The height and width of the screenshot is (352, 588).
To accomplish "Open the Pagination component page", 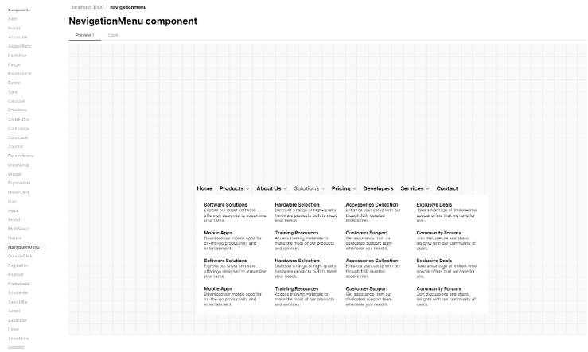I will pos(18,265).
